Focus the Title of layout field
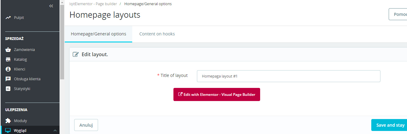This screenshot has width=407, height=134. [x=288, y=76]
